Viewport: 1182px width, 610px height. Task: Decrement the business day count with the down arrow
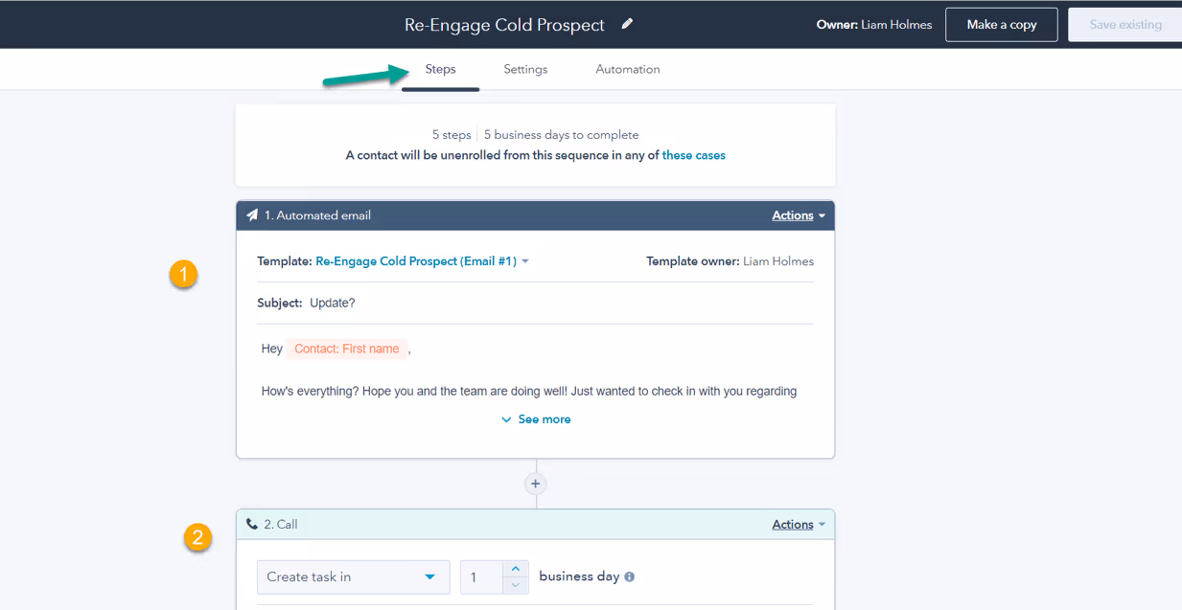coord(514,584)
